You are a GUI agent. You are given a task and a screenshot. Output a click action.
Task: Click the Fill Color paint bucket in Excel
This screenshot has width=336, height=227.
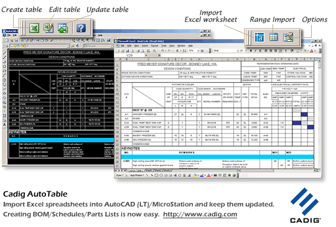304,51
